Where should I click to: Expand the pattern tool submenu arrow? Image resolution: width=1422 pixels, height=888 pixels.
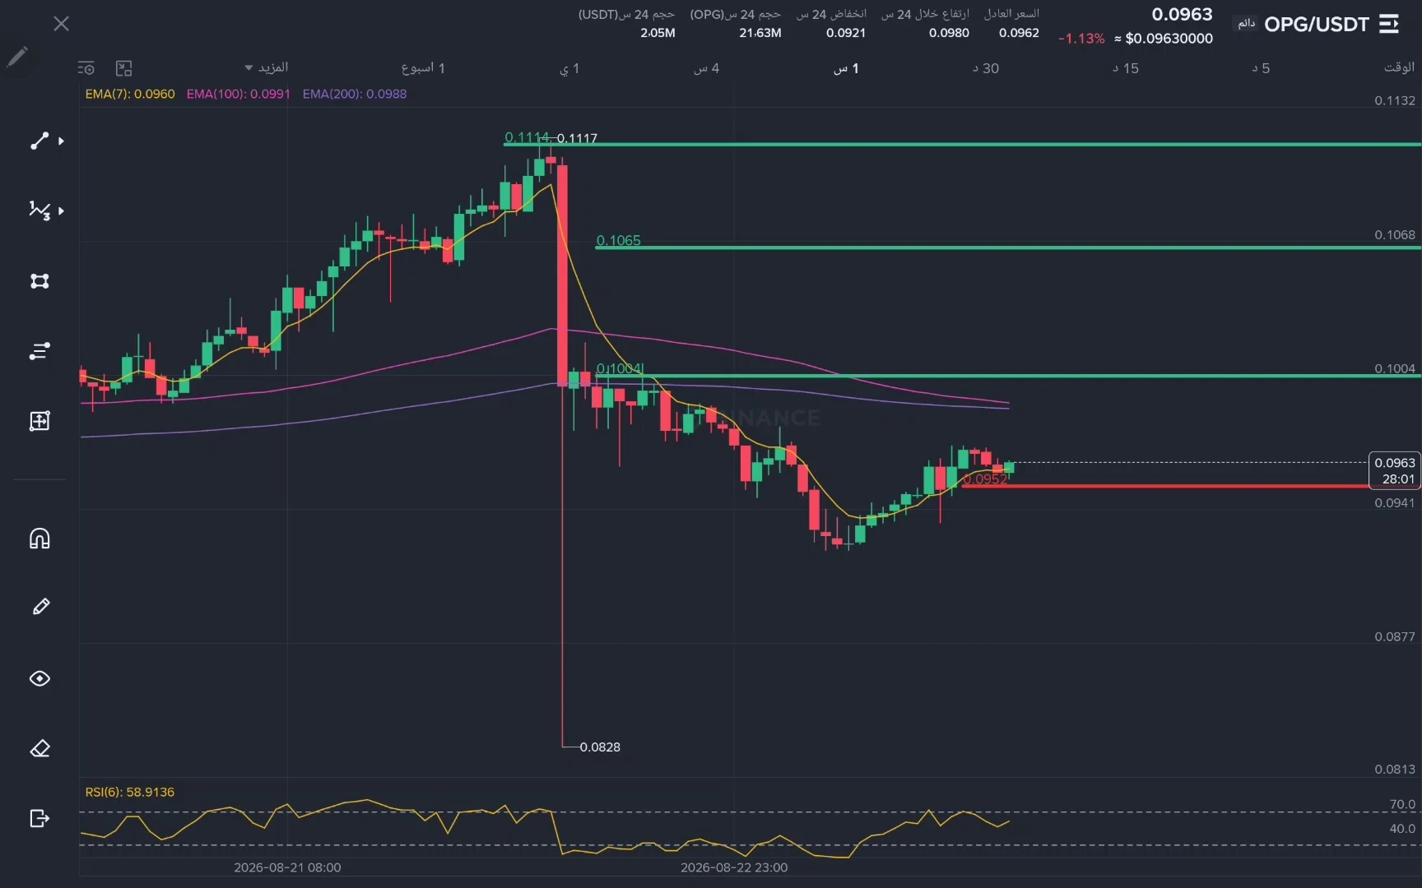pos(61,211)
